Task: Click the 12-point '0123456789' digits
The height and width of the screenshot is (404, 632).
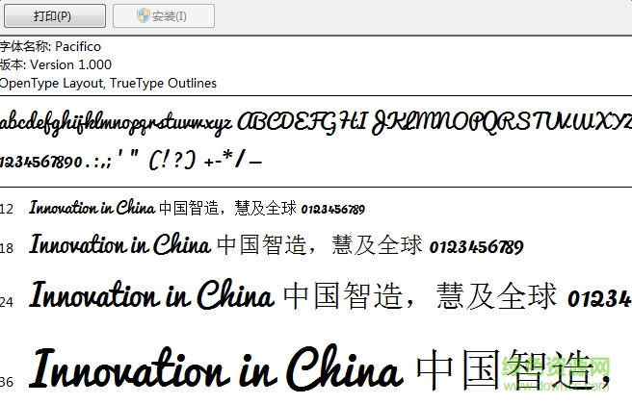Action: 333,210
